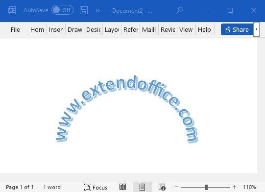The width and height of the screenshot is (265, 192).
Task: Enable Focus mode from status bar
Action: tap(96, 187)
